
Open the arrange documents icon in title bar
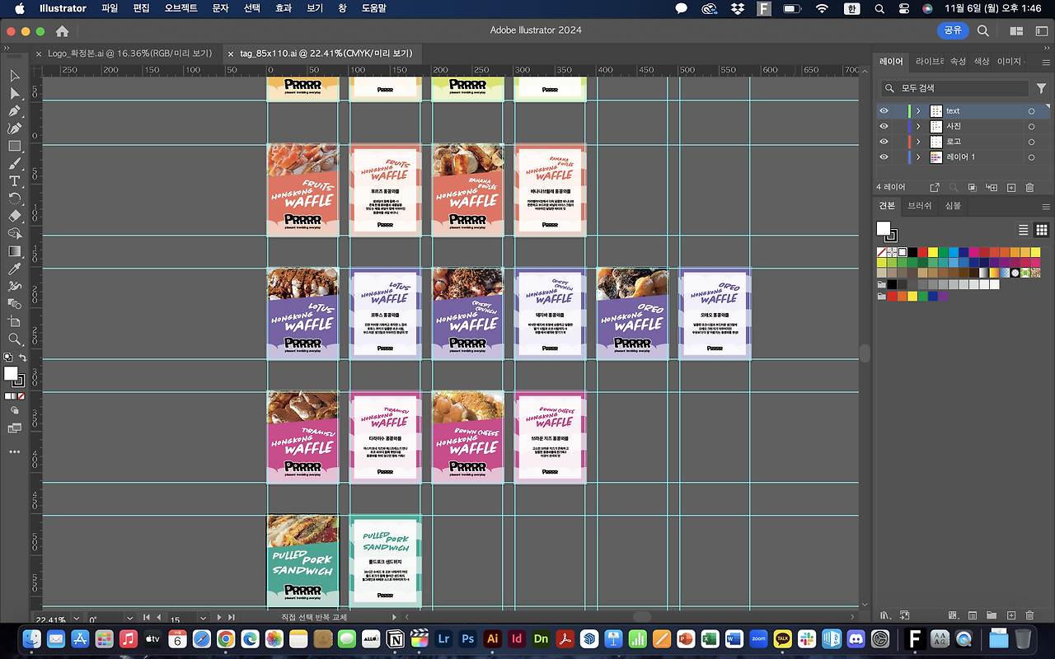(1017, 30)
